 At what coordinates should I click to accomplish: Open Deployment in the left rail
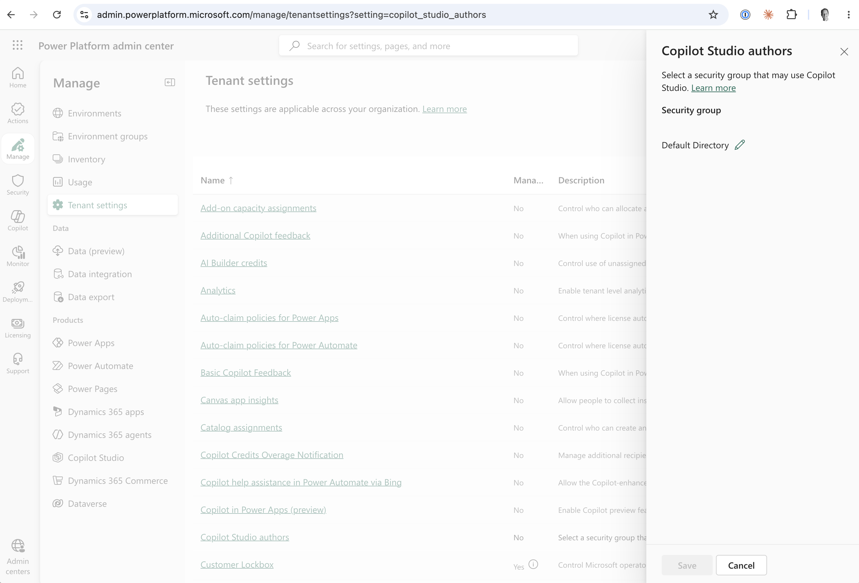[18, 292]
